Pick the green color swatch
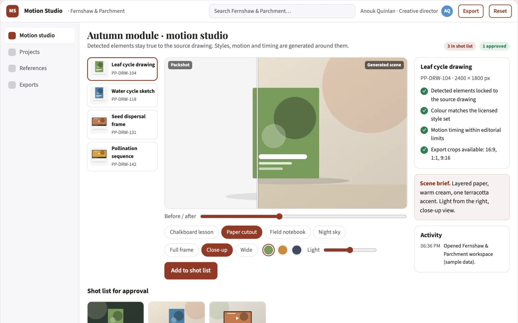The image size is (518, 323). coord(268,250)
